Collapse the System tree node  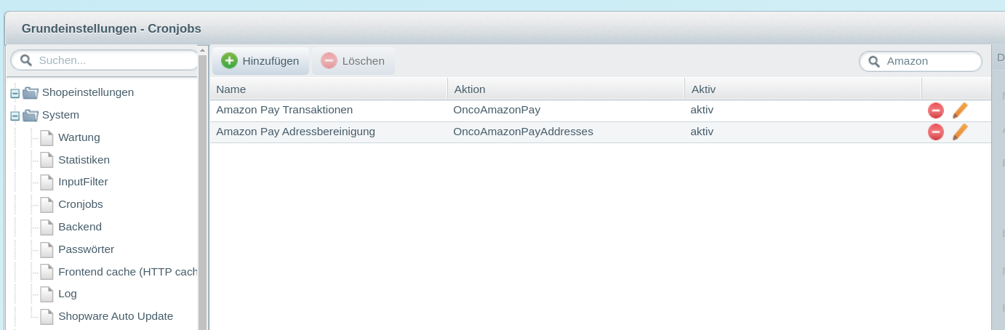pyautogui.click(x=15, y=116)
